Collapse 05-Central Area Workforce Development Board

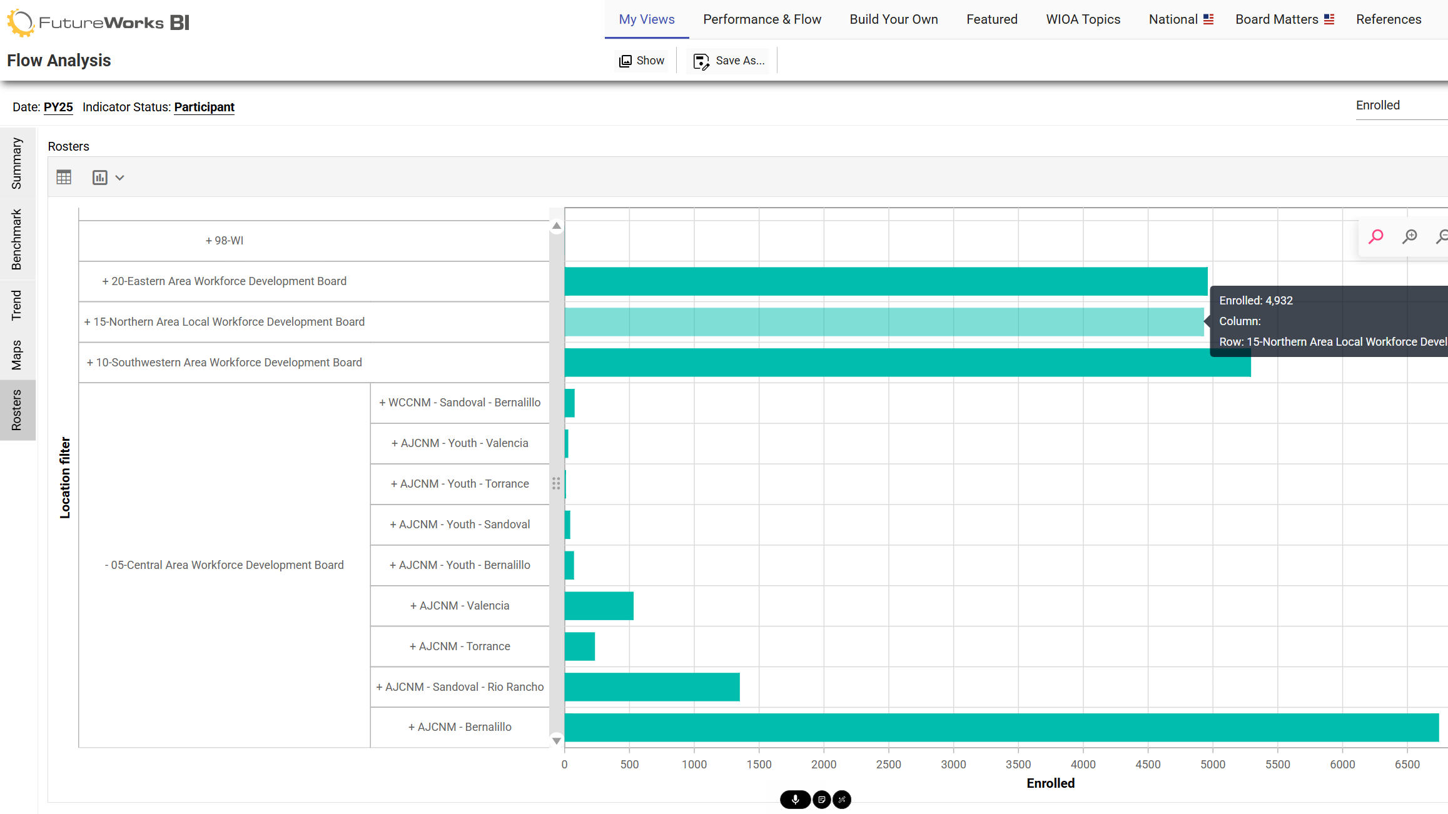[225, 565]
